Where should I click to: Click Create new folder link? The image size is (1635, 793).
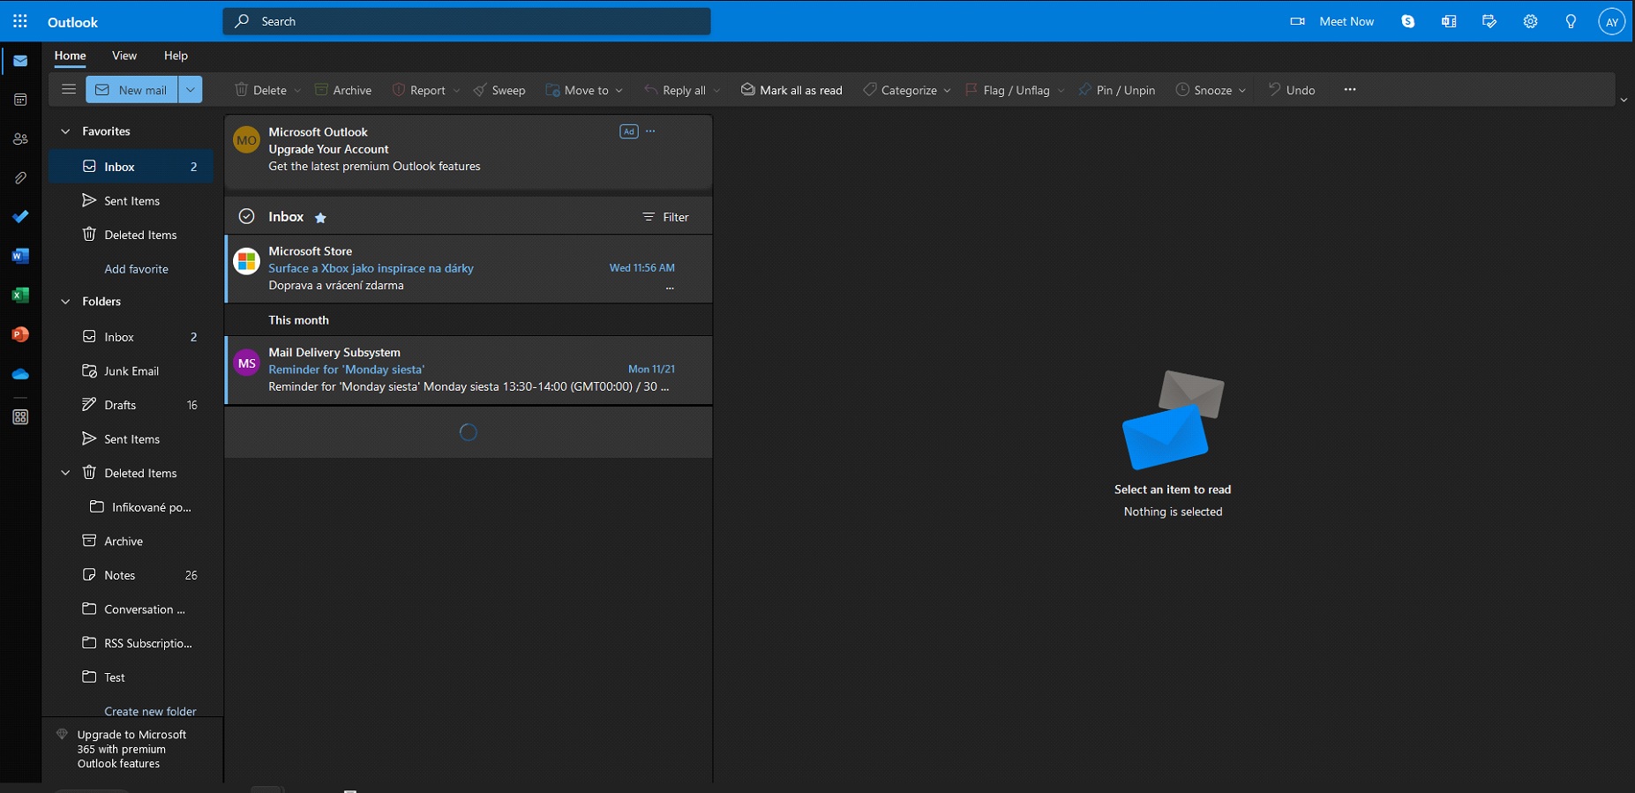point(150,711)
